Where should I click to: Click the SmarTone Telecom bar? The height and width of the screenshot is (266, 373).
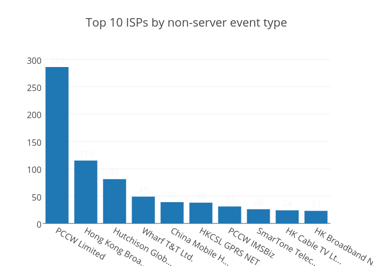pyautogui.click(x=258, y=216)
